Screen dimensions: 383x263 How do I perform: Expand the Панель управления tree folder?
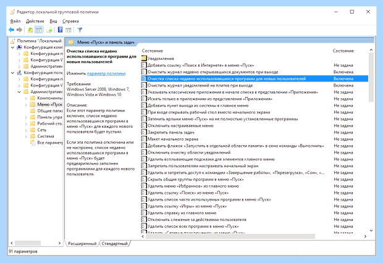(x=26, y=117)
